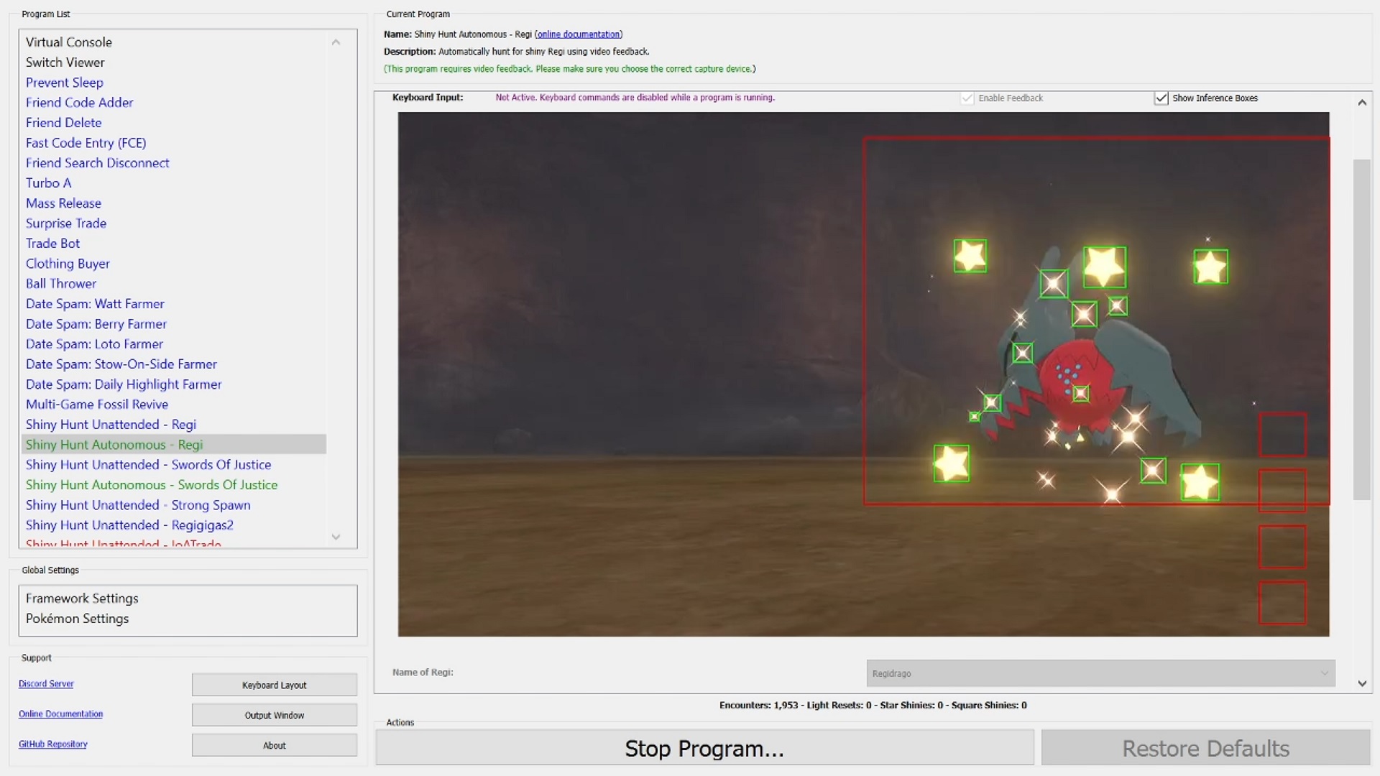The height and width of the screenshot is (776, 1380).
Task: Select Turbo A from program list
Action: click(x=49, y=183)
